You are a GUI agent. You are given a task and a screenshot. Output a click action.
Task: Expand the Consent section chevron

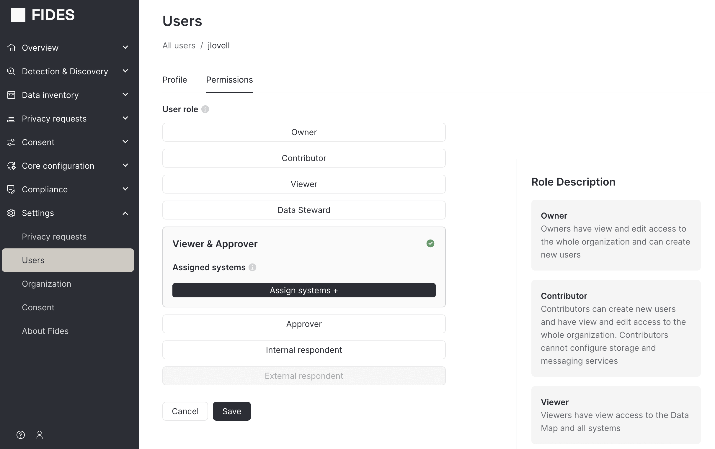[x=125, y=142]
